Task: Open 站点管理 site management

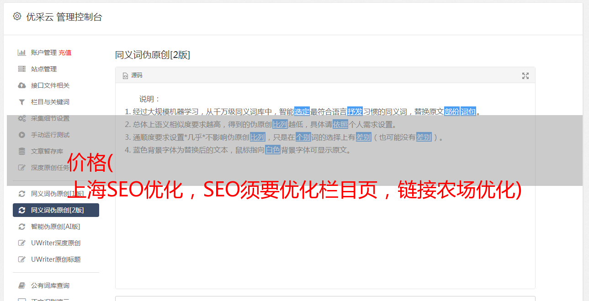Action: [44, 69]
